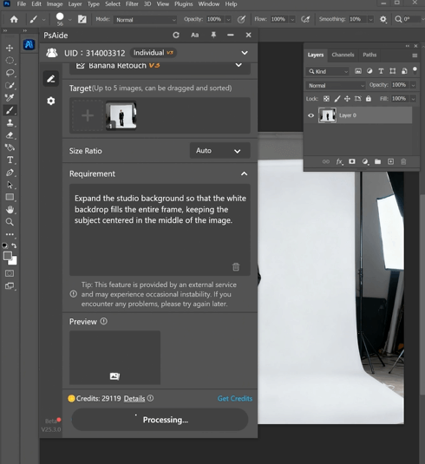Toggle pressure for opacity icon
The image size is (425, 464).
(x=241, y=20)
